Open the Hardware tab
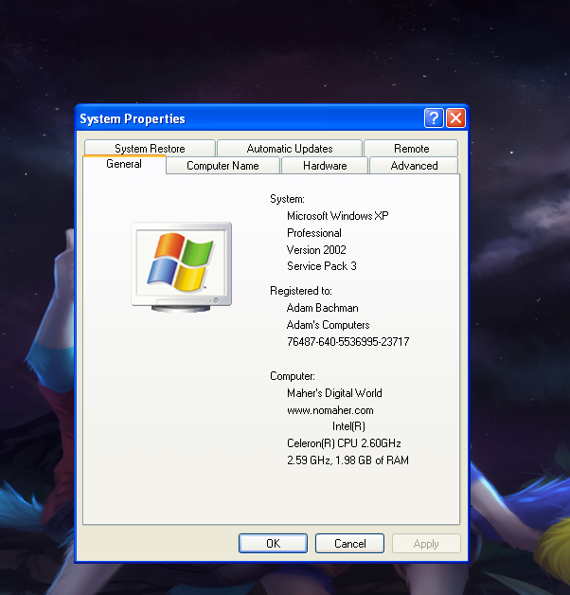Viewport: 570px width, 595px height. pyautogui.click(x=325, y=166)
